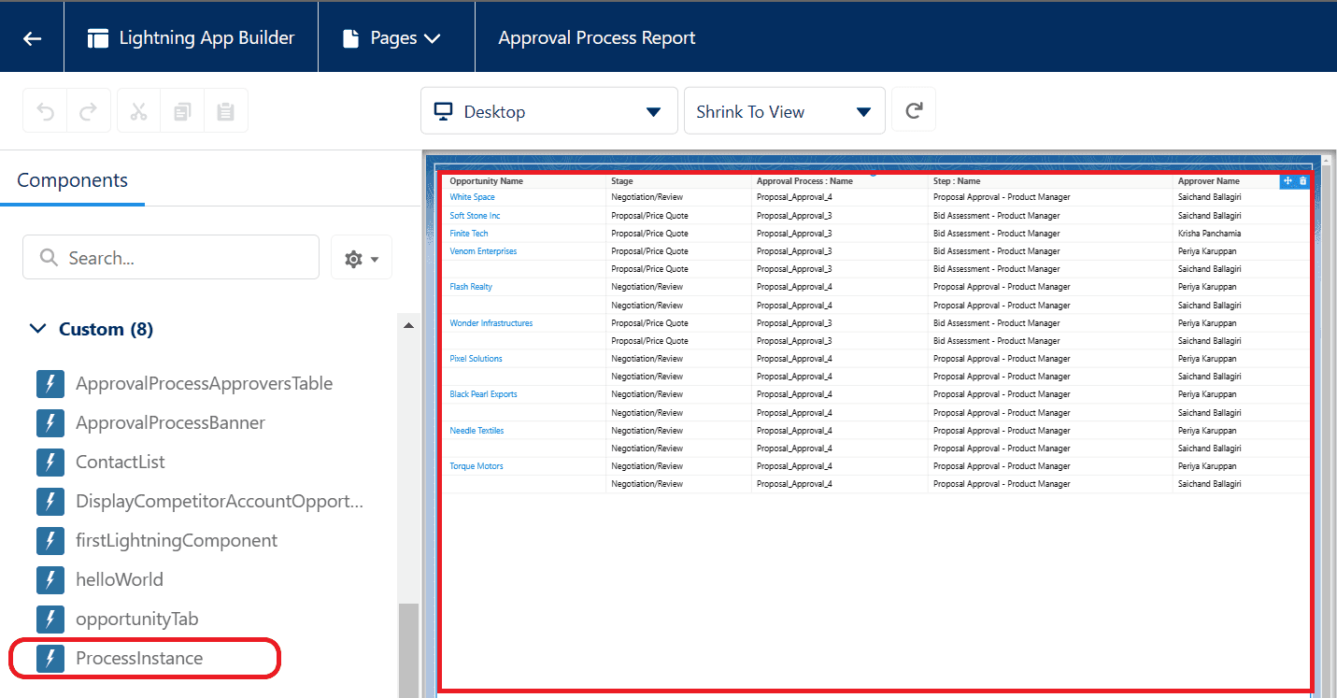Viewport: 1337px width, 698px height.
Task: Click the refresh canvas icon
Action: click(x=914, y=110)
